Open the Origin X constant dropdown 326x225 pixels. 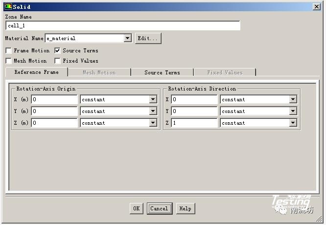click(153, 99)
